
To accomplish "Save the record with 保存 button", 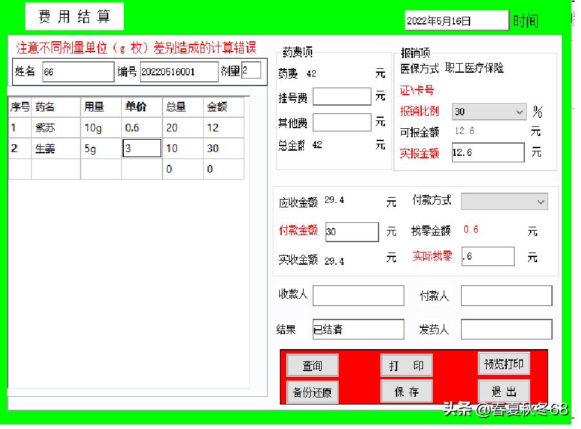I will click(x=406, y=391).
